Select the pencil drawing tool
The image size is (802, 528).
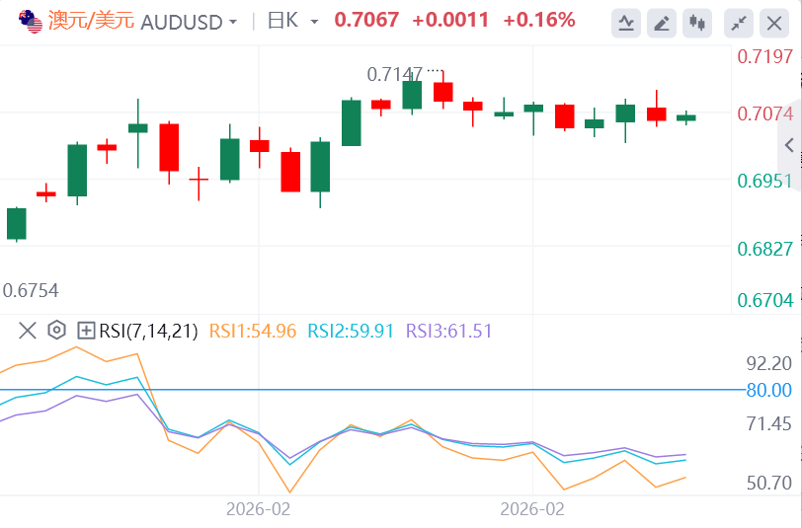click(x=662, y=23)
